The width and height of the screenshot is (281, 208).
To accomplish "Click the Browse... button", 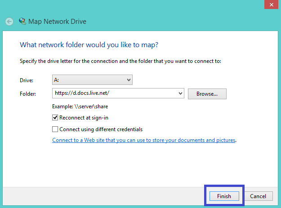I will point(207,94).
